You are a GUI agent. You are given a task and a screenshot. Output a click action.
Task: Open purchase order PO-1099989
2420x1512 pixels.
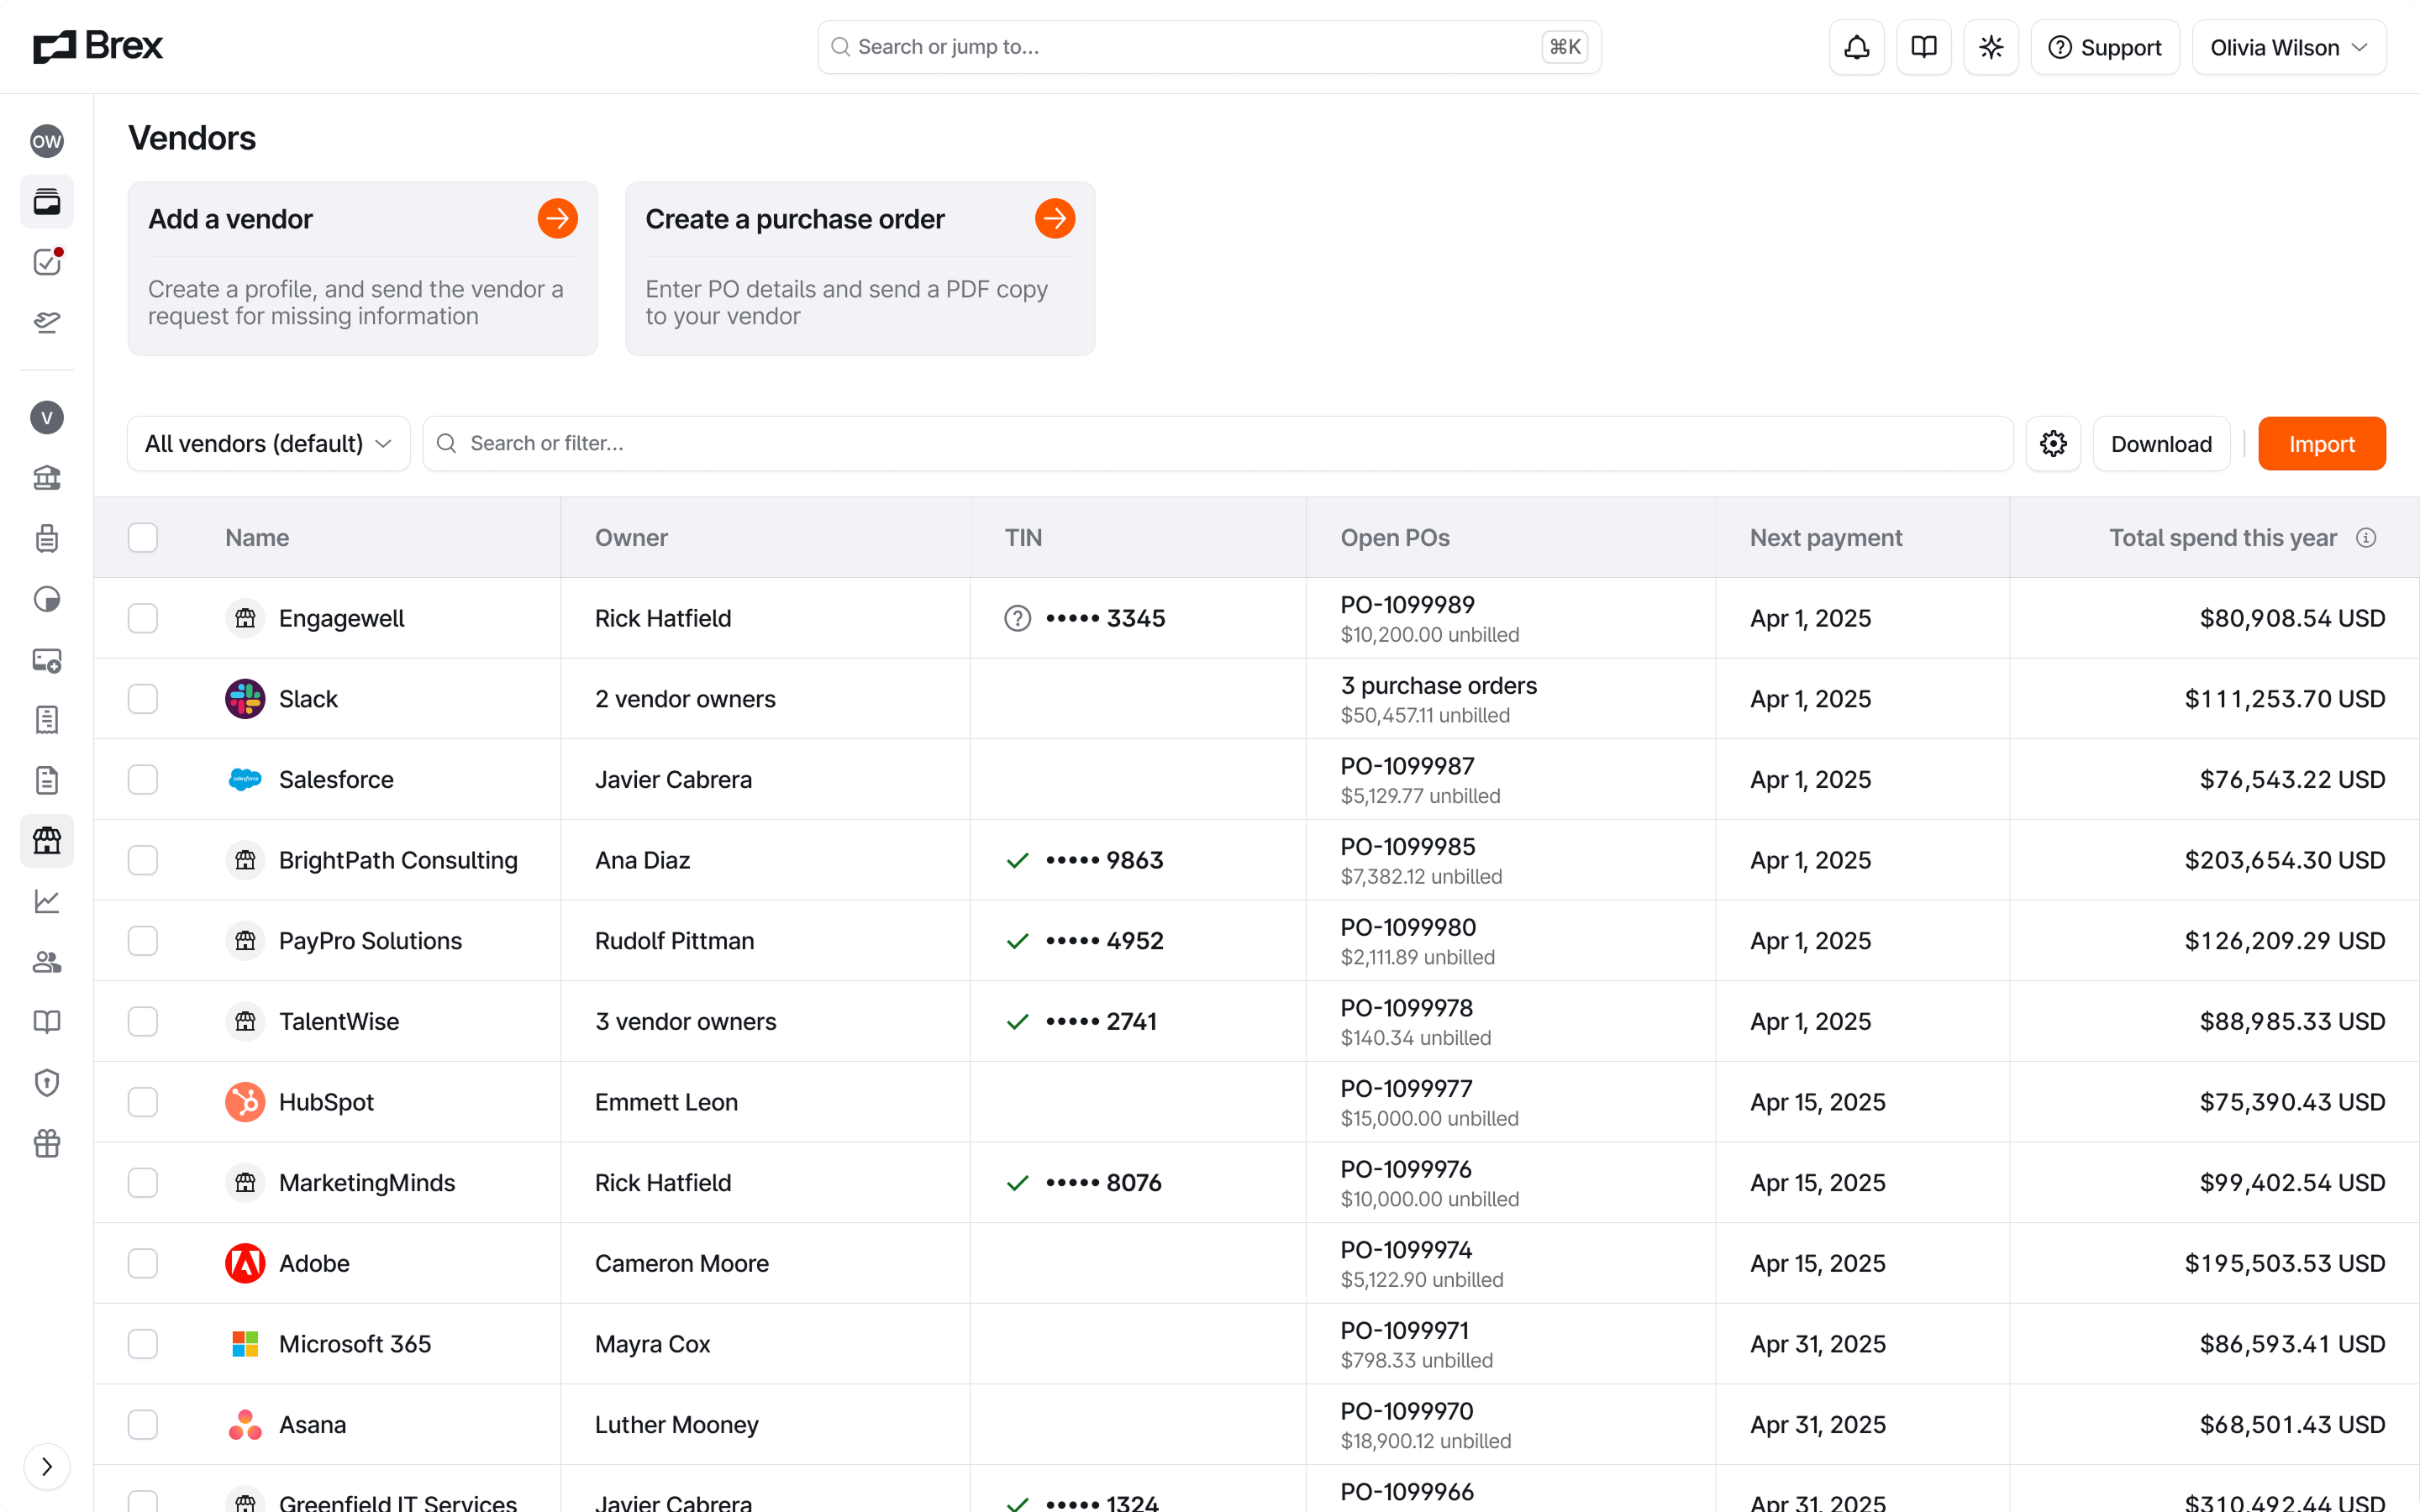click(x=1407, y=605)
